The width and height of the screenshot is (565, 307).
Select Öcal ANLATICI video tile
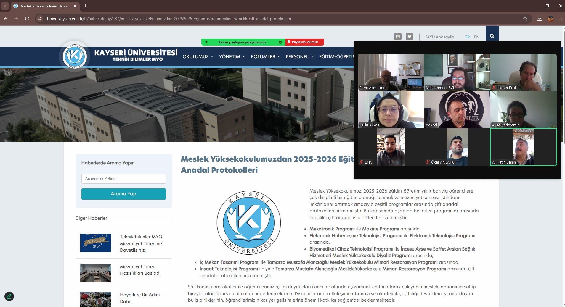tap(457, 147)
